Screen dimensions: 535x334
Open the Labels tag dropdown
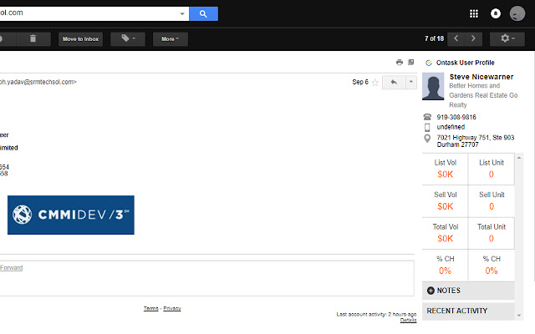click(x=128, y=39)
